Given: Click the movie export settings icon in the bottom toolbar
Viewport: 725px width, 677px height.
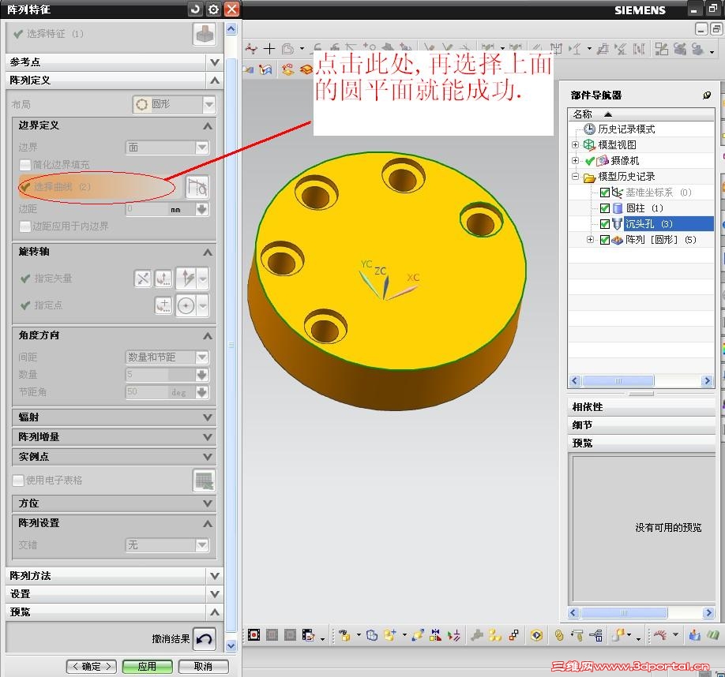Looking at the screenshot, I should pos(309,635).
